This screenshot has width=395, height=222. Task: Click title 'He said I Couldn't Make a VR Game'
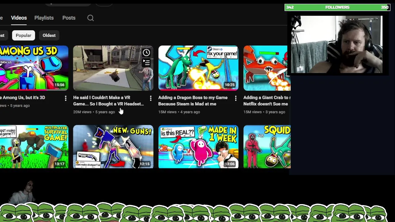pyautogui.click(x=108, y=101)
